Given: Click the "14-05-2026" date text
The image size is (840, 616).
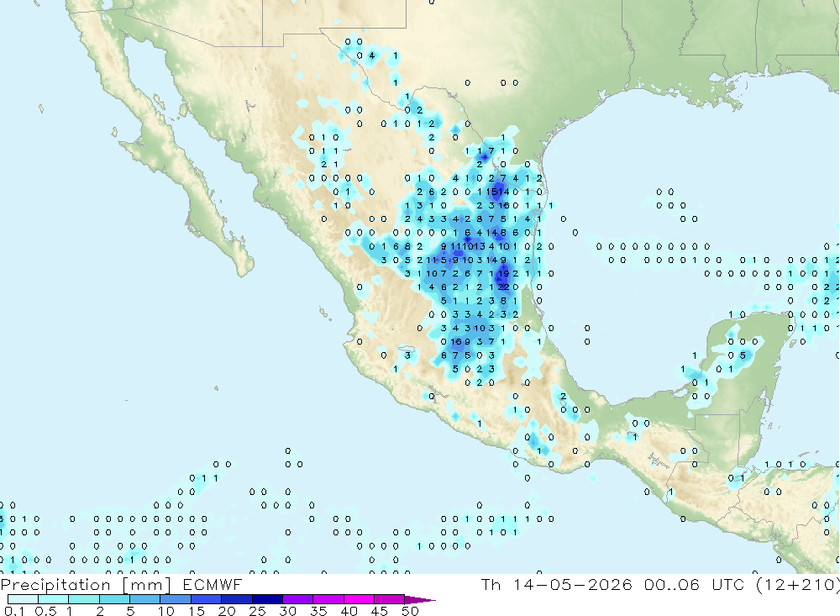Looking at the screenshot, I should (572, 584).
